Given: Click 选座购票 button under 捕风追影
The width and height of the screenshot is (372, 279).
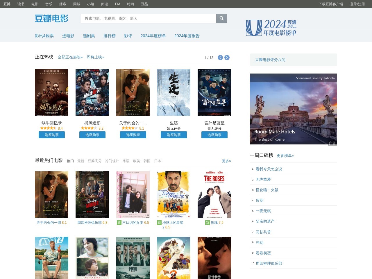Looking at the screenshot, I should pos(92,135).
